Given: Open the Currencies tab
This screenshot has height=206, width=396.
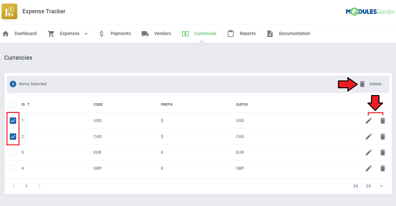Looking at the screenshot, I should coord(205,33).
